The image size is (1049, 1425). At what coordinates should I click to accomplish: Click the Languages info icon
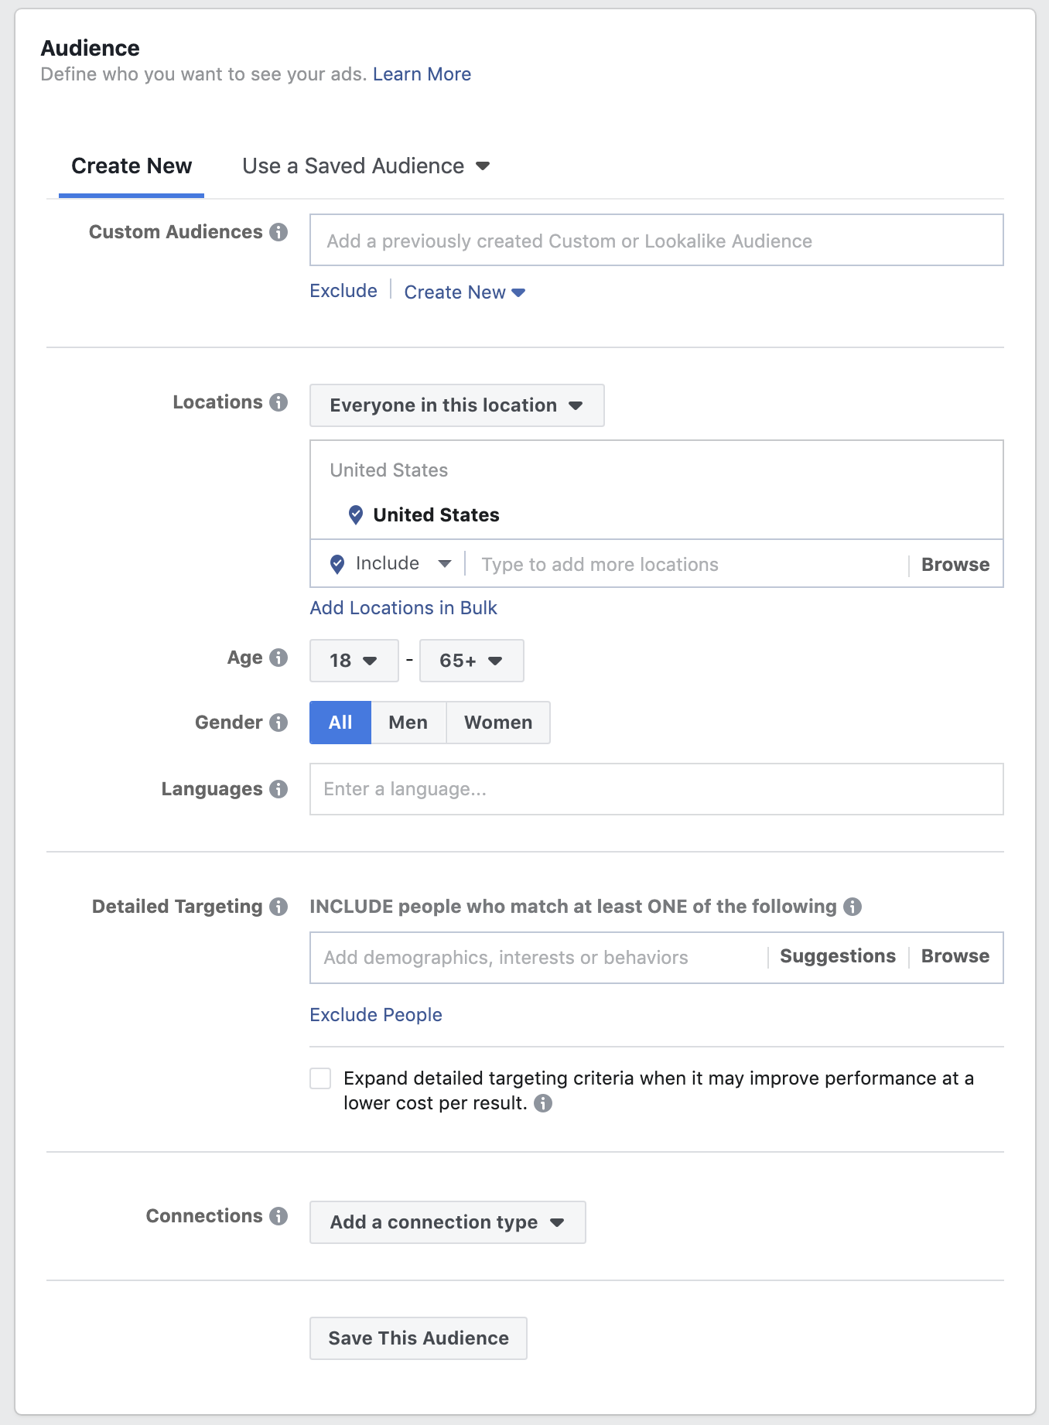point(278,789)
